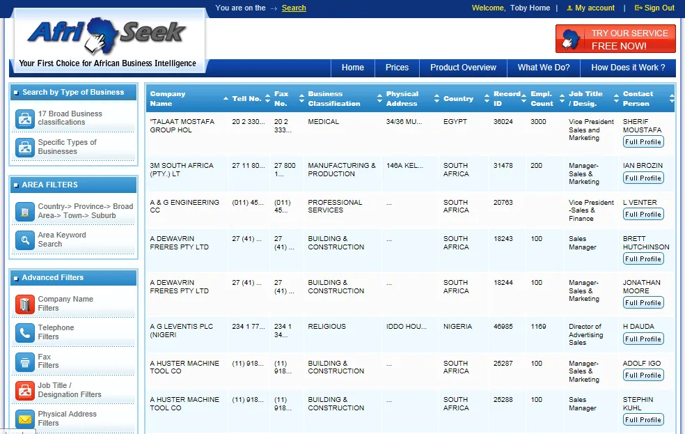This screenshot has height=434, width=685.
Task: Sort by Country column arrows
Action: (487, 99)
